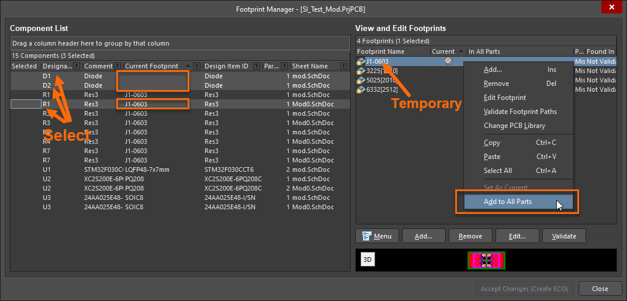Open the Comment column filter dropdown

pos(117,66)
